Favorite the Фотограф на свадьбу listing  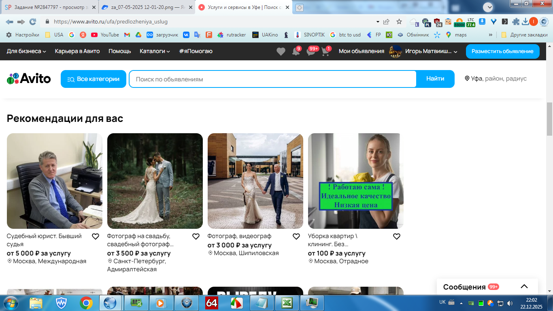click(x=196, y=236)
